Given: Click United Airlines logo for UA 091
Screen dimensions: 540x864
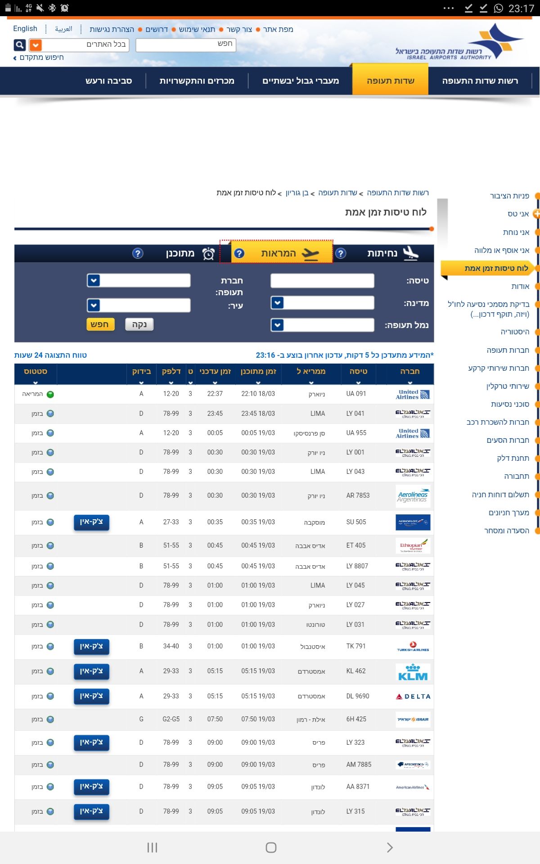Looking at the screenshot, I should (413, 394).
